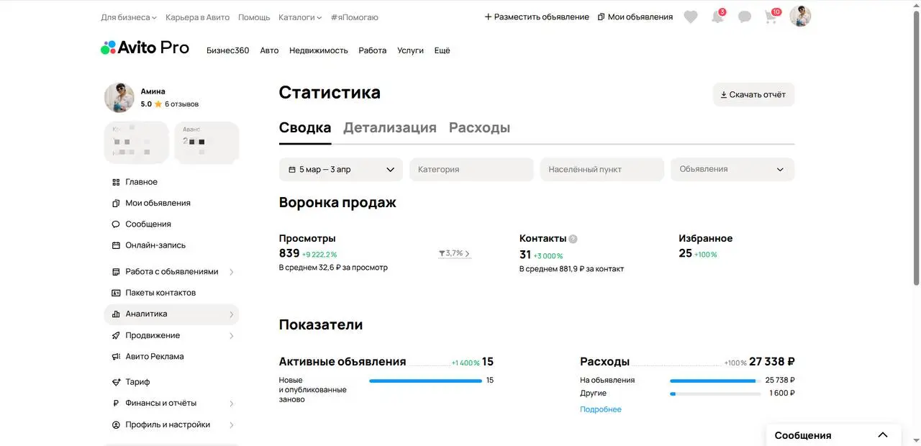Click the Тариф diamond icon

tap(116, 382)
